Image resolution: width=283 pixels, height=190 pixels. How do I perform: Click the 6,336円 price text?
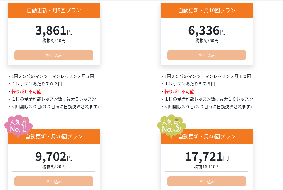click(x=207, y=30)
